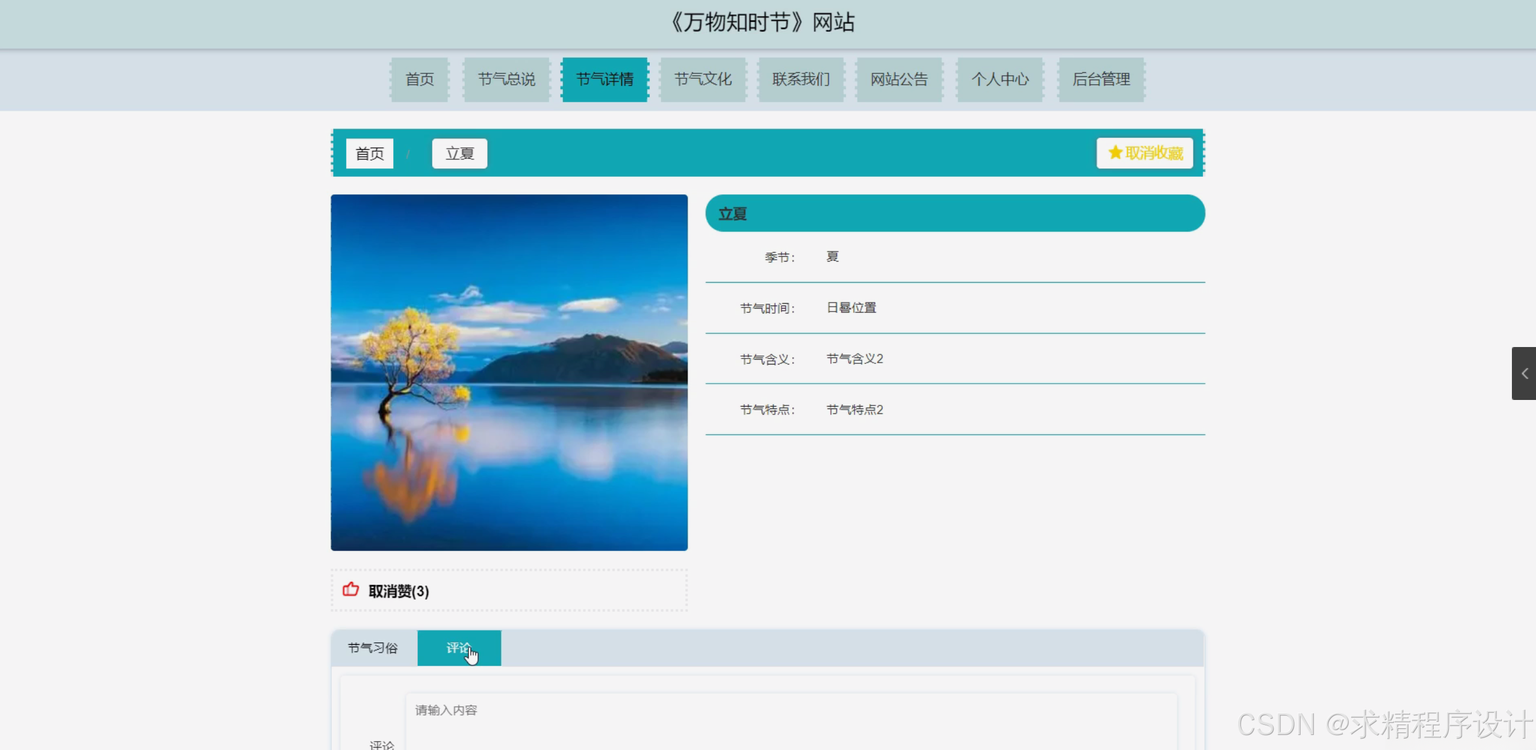Click the star icon in 取消收藏
1536x750 pixels.
pyautogui.click(x=1115, y=153)
